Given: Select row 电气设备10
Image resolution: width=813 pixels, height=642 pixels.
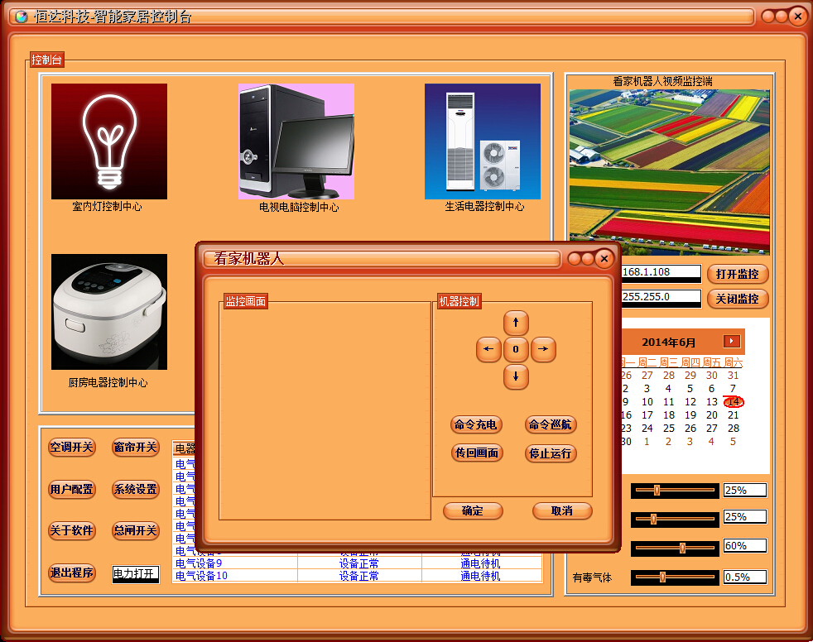Looking at the screenshot, I should (x=358, y=576).
